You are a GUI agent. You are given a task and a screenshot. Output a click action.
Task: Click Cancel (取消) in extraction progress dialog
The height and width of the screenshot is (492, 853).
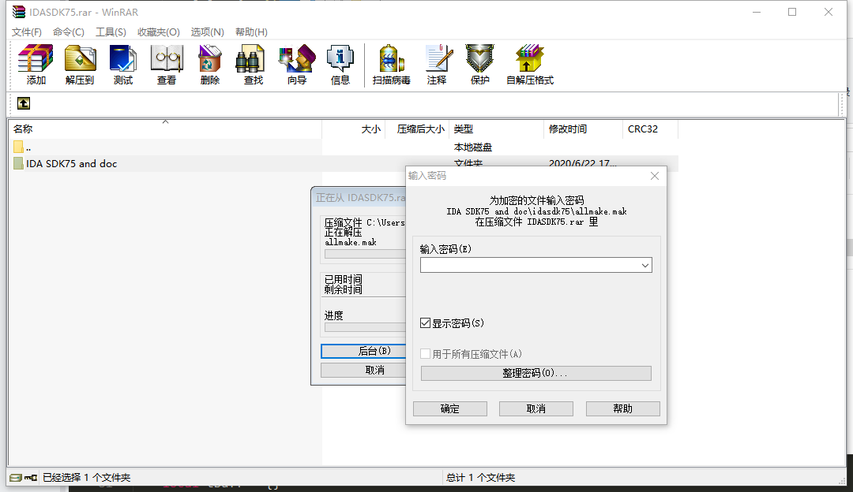[363, 371]
